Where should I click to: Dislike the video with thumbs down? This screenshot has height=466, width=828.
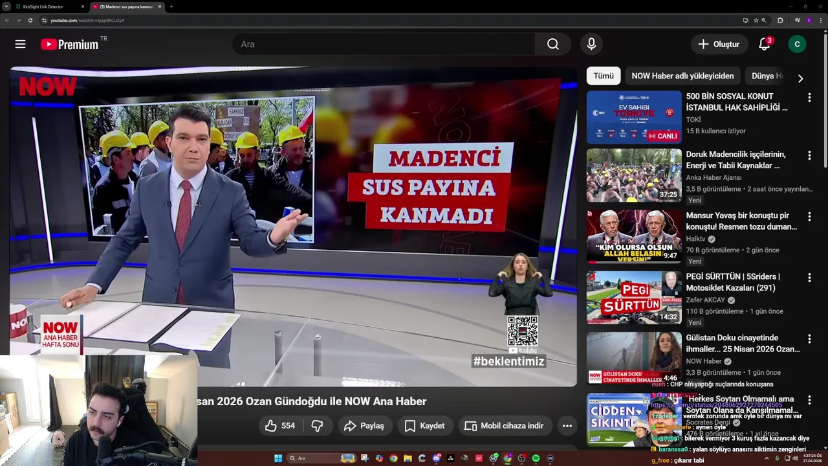coord(318,426)
